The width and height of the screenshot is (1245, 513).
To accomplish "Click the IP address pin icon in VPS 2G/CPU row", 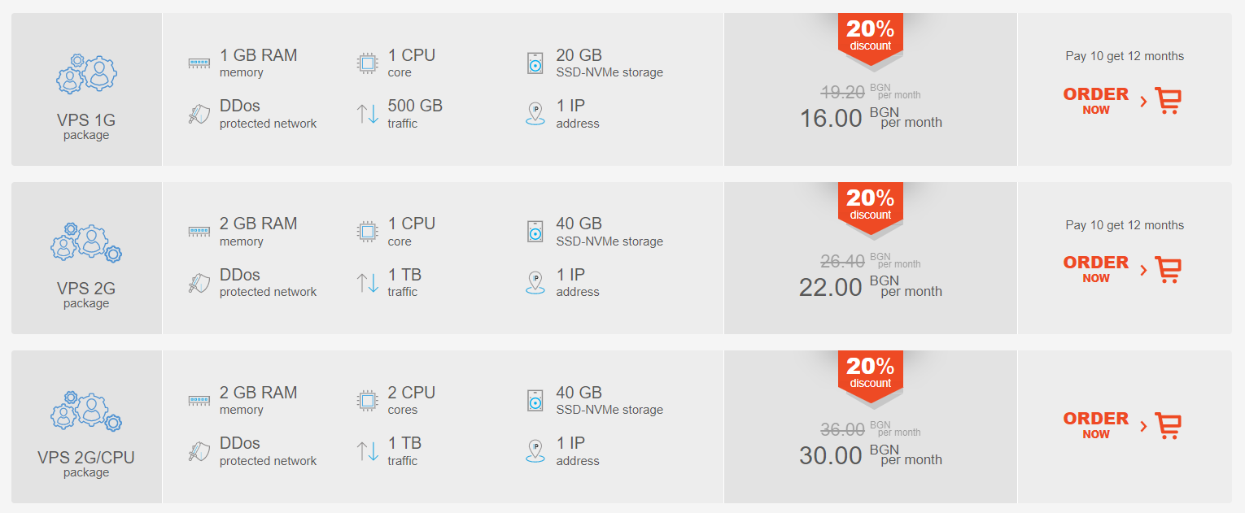I will pyautogui.click(x=535, y=451).
